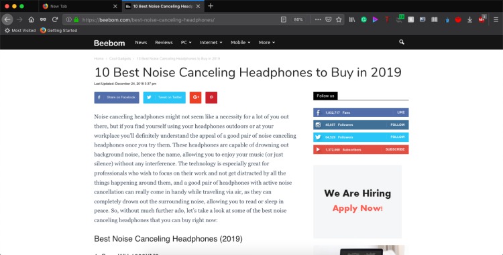This screenshot has width=503, height=255.
Task: Subscribe to Beebom YouTube channel bar
Action: [361, 149]
